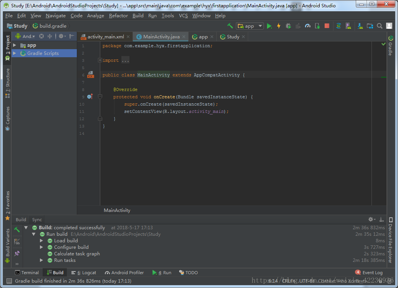Viewport: 398px width, 288px height.
Task: Apply changes with the lightning bolt icon
Action: pos(279,26)
